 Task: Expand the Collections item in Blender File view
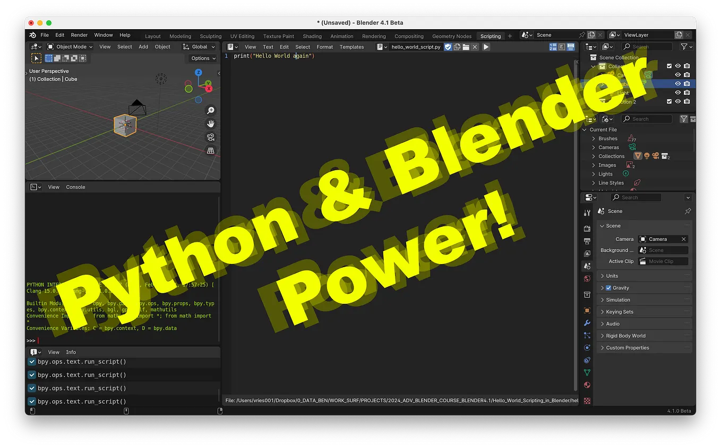[x=612, y=156]
